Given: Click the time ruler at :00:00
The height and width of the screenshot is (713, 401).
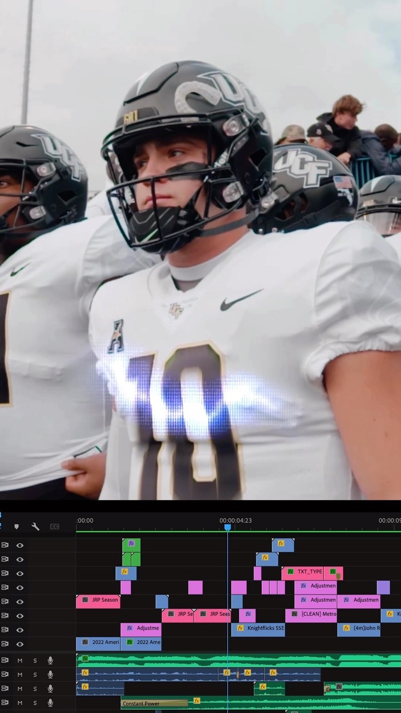Looking at the screenshot, I should [85, 521].
